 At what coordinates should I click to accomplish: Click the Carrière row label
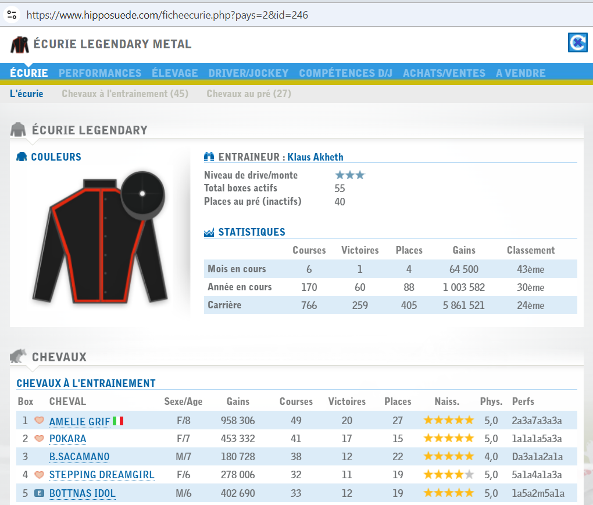[224, 305]
